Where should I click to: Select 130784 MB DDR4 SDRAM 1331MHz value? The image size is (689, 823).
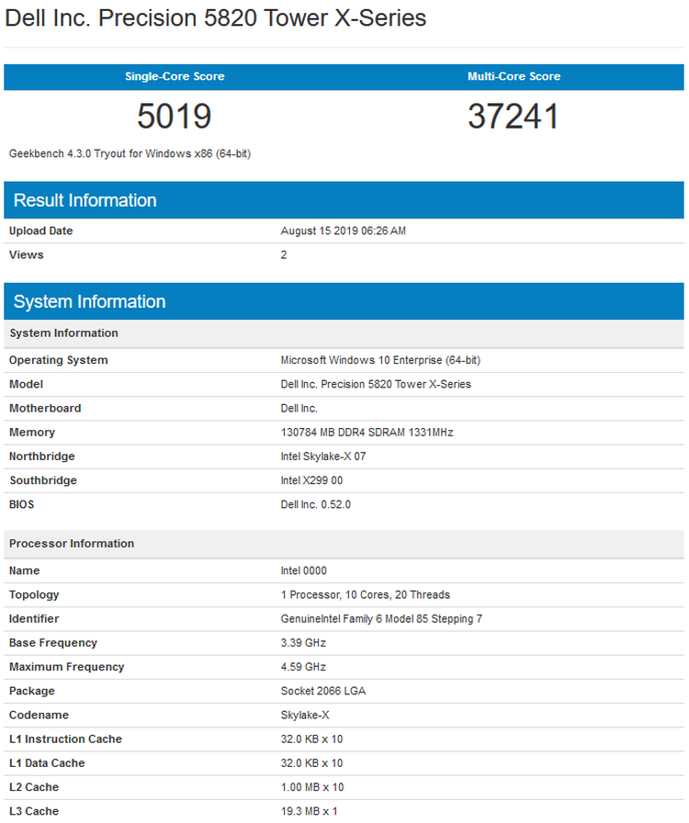(x=367, y=433)
